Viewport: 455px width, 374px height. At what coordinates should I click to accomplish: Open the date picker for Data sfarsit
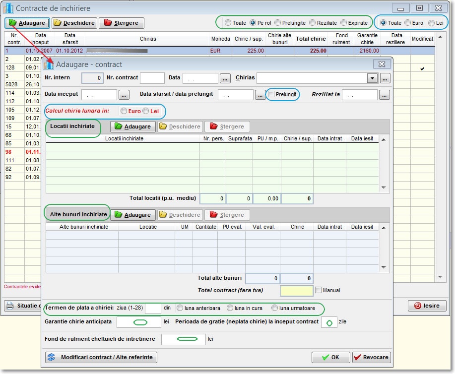click(260, 95)
